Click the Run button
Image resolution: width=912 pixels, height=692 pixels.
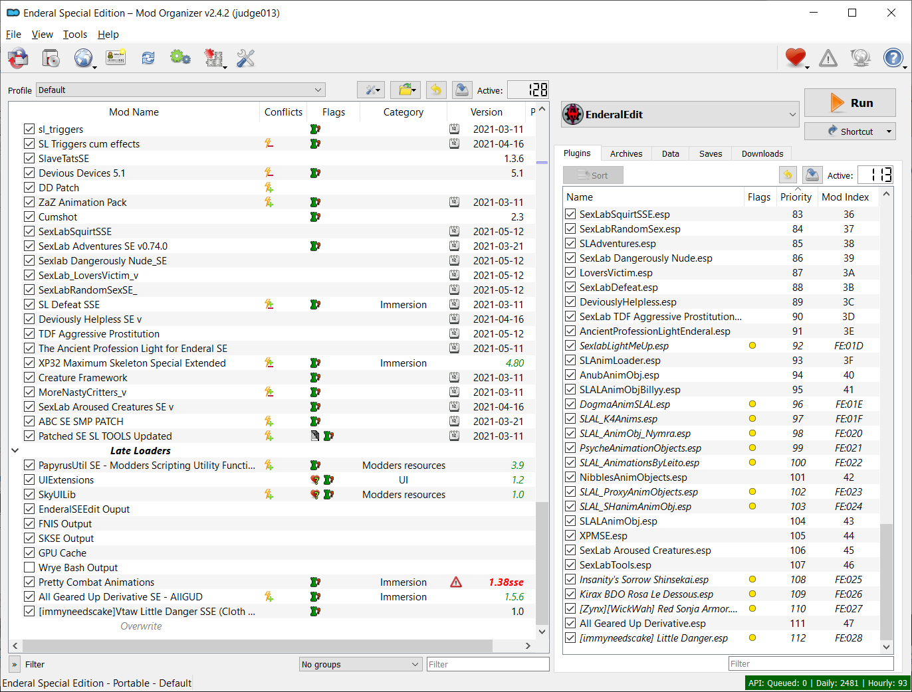pos(850,103)
